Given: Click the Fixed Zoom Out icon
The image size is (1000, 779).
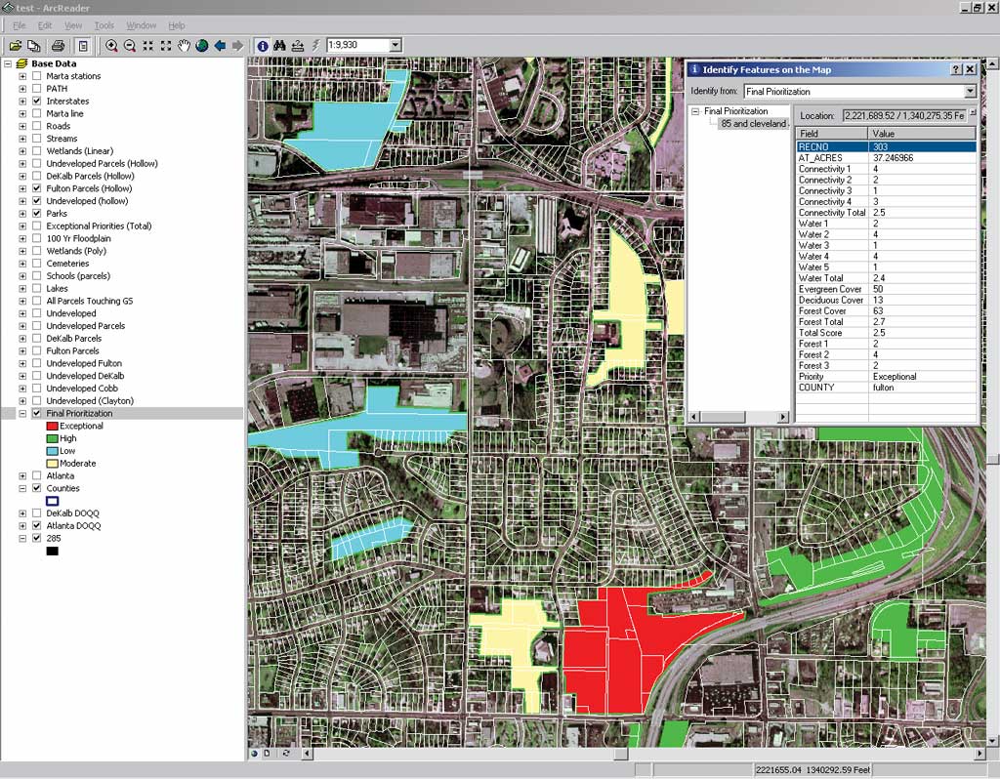Looking at the screenshot, I should (x=166, y=45).
